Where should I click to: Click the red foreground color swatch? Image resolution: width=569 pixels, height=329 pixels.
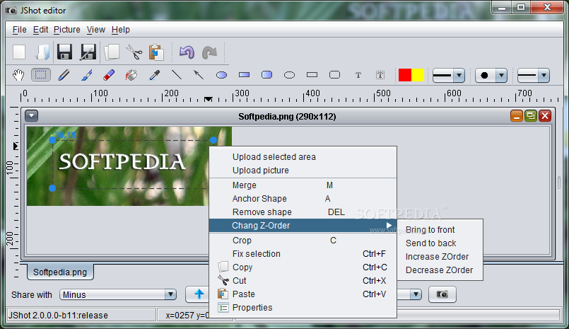tap(404, 75)
